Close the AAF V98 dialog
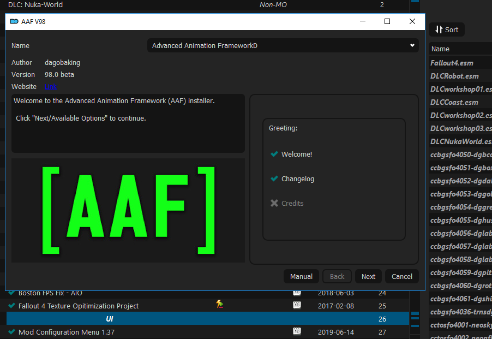The height and width of the screenshot is (339, 492). pyautogui.click(x=412, y=21)
